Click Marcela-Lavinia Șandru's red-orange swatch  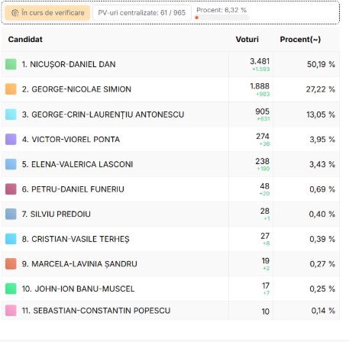click(11, 264)
